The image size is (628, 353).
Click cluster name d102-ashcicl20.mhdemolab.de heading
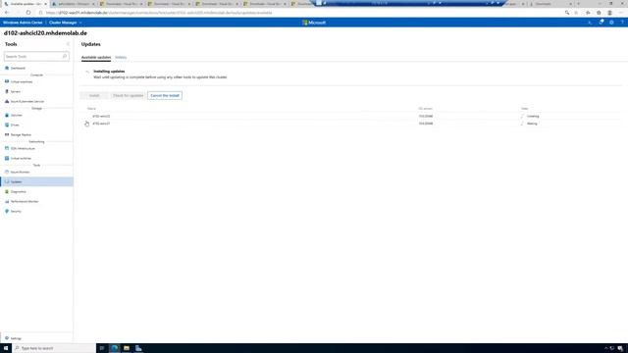pyautogui.click(x=45, y=33)
